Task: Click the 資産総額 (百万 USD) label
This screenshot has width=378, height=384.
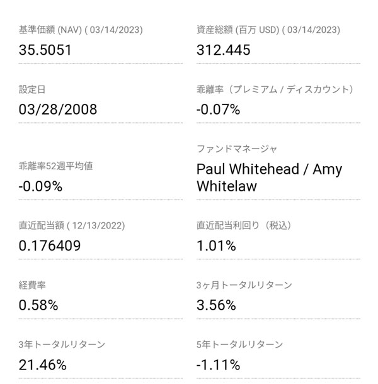Action: point(268,30)
